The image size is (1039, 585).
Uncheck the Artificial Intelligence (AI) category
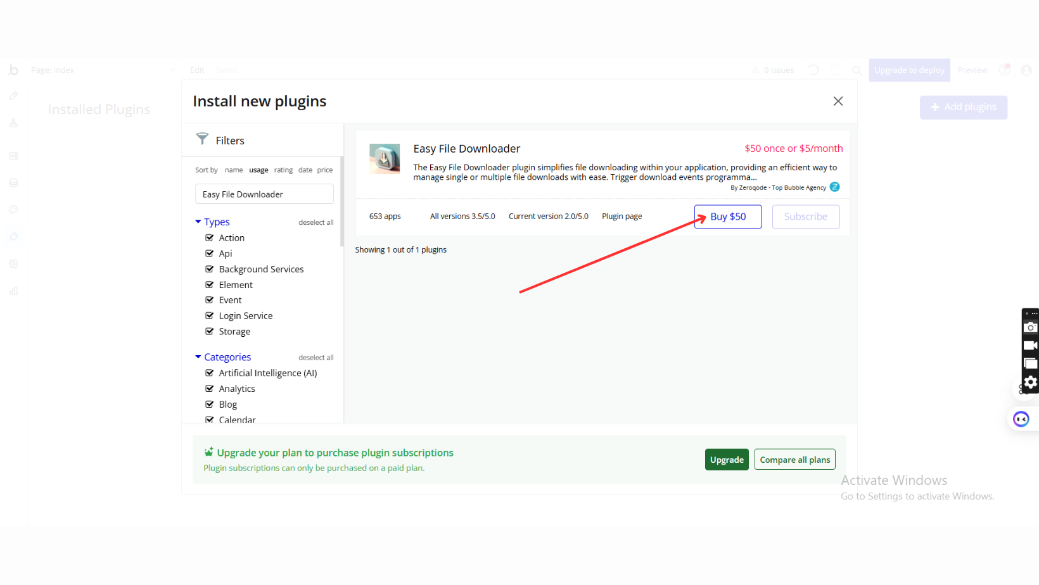[210, 373]
